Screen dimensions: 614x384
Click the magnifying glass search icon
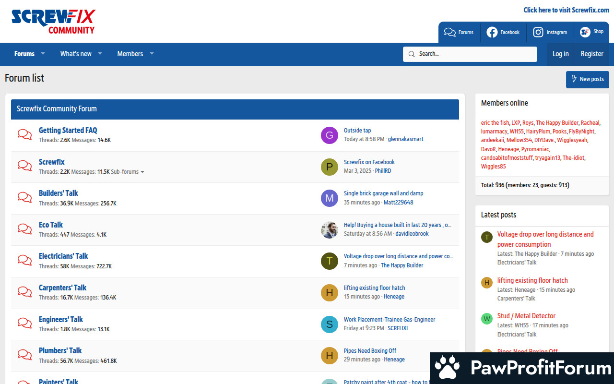(x=412, y=54)
